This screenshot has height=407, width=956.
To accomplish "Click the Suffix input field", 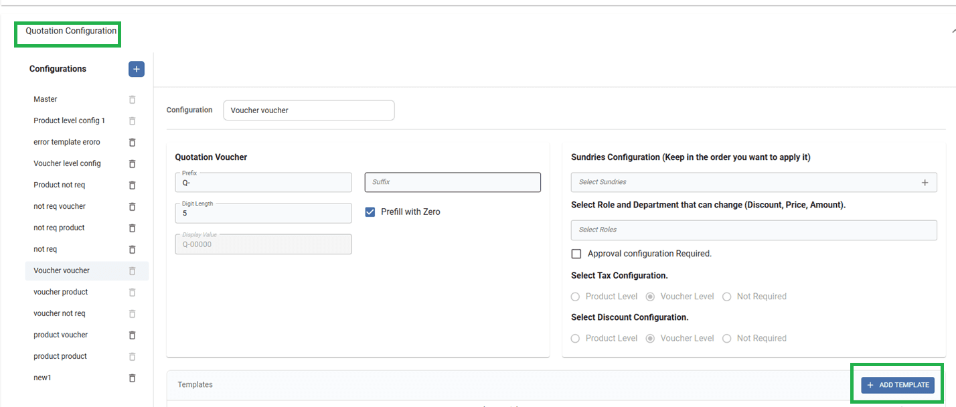I will tap(453, 182).
